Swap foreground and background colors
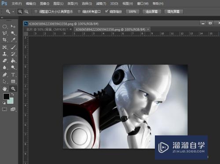 [x=13, y=95]
